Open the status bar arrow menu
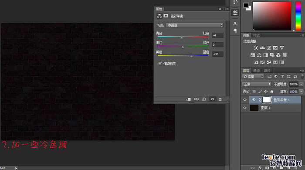This screenshot has width=305, height=170. coord(16,168)
